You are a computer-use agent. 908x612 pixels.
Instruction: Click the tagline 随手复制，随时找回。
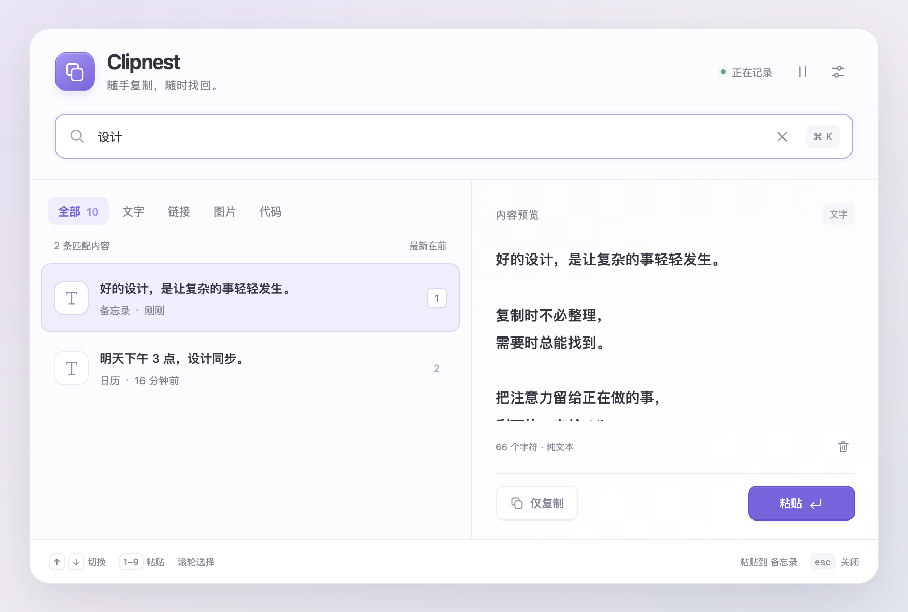click(162, 85)
